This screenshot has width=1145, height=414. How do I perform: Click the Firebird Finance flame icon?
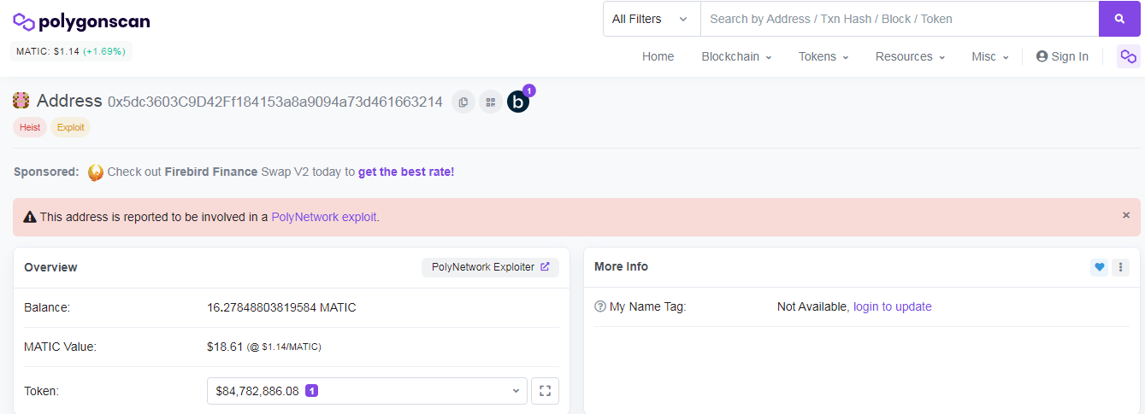96,172
